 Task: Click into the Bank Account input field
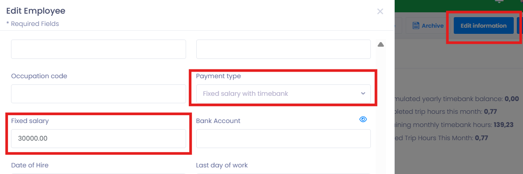click(283, 138)
